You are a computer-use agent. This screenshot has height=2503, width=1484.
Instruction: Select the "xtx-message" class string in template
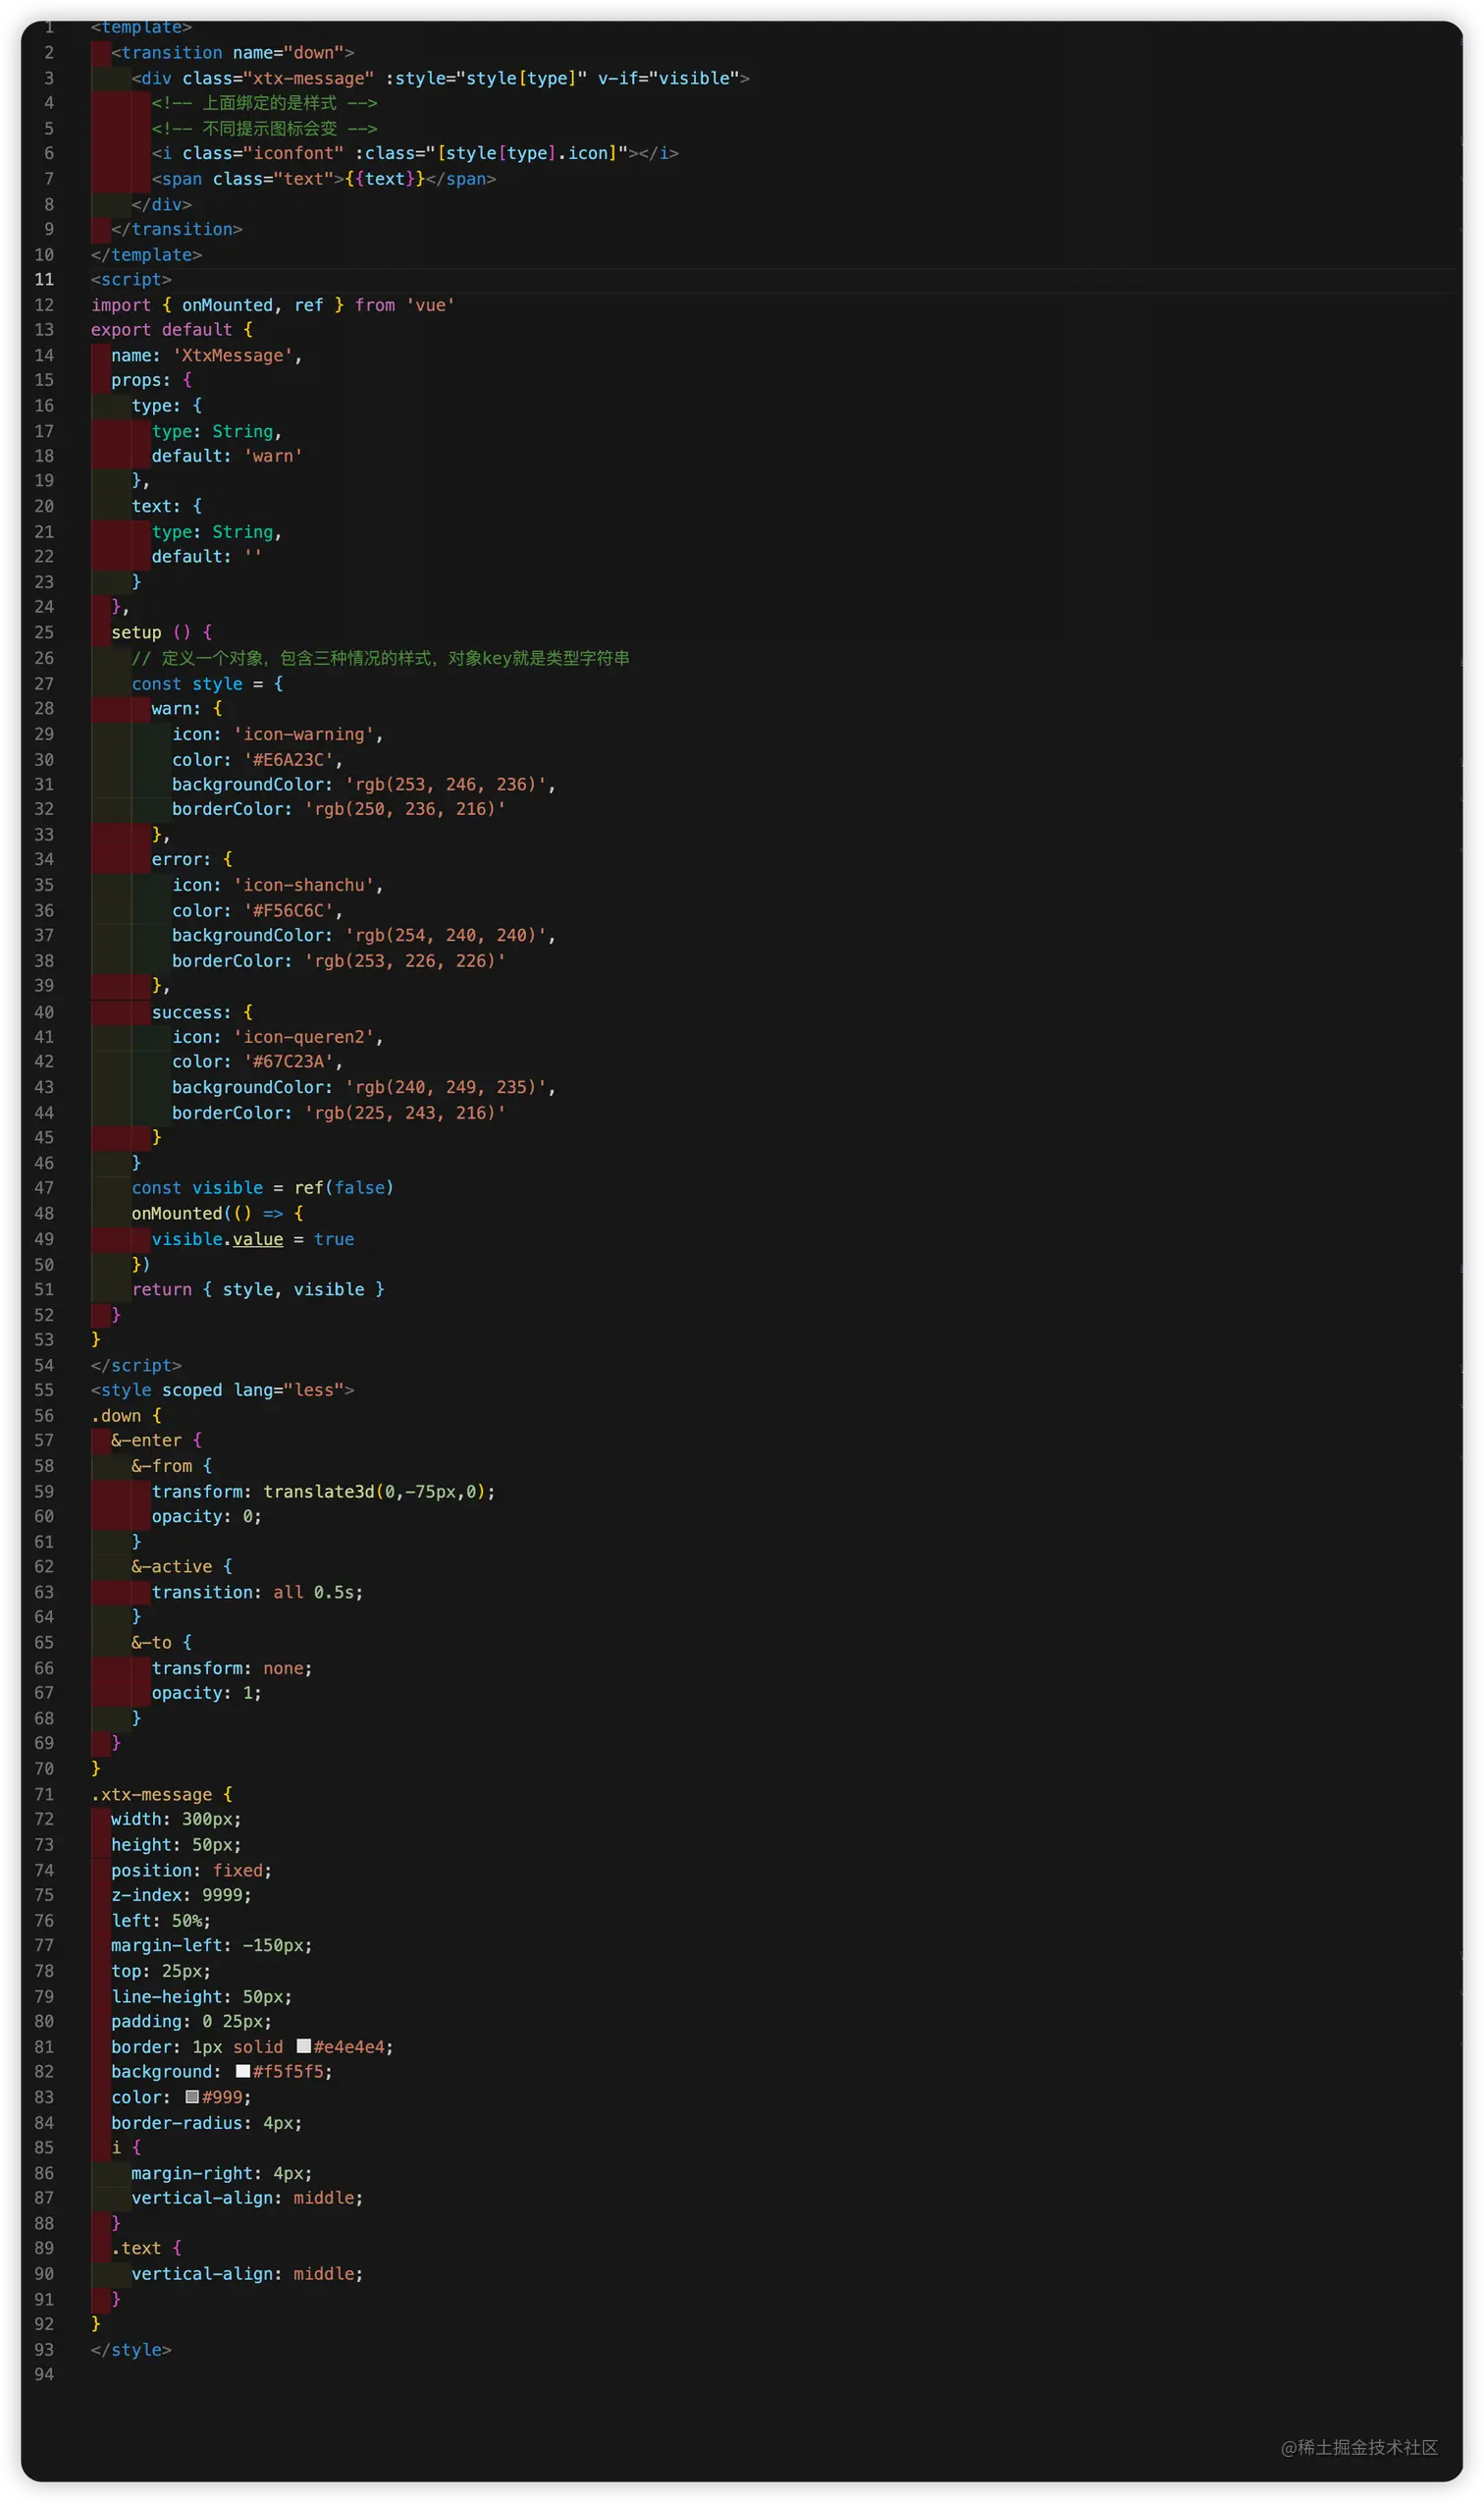[309, 78]
